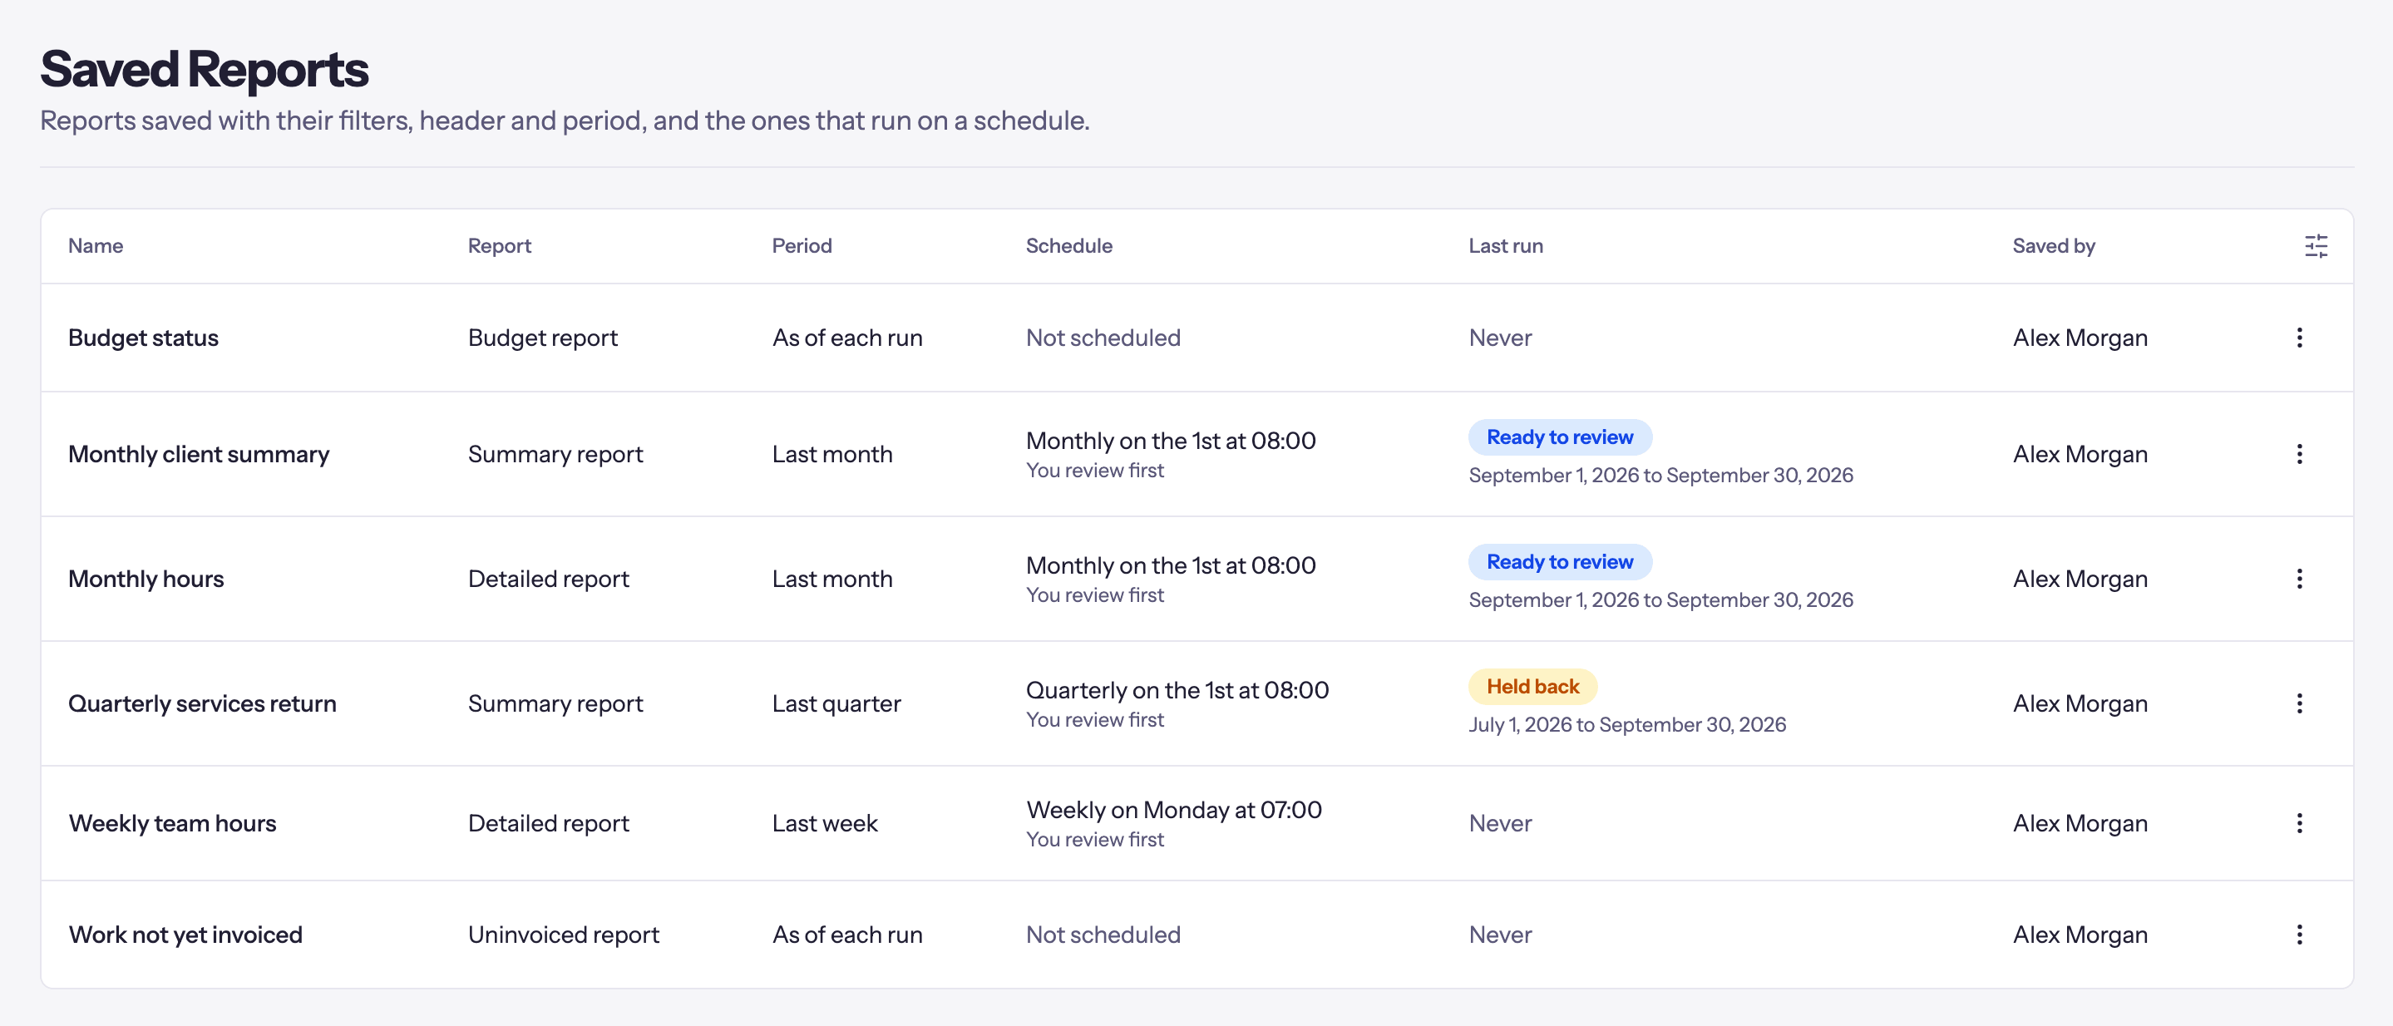The width and height of the screenshot is (2393, 1026).
Task: Click July 1, 2026 to September 30, 2026 date range
Action: coord(1627,724)
